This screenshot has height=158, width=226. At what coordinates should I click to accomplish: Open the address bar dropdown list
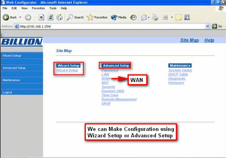pos(207,26)
